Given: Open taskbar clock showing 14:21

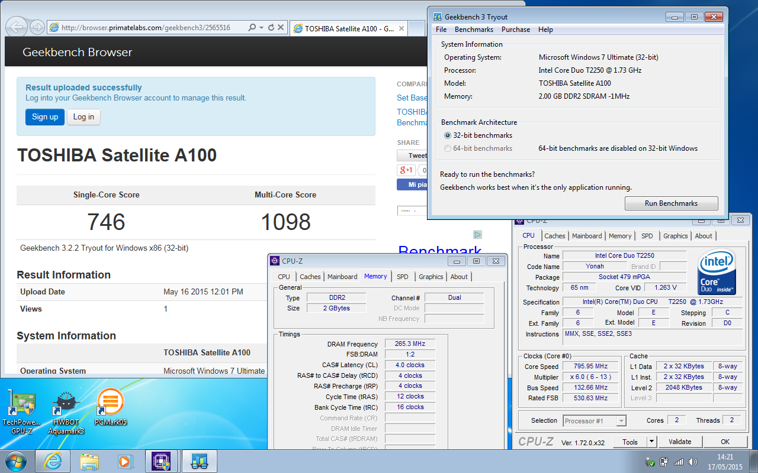Looking at the screenshot, I should pos(725,462).
